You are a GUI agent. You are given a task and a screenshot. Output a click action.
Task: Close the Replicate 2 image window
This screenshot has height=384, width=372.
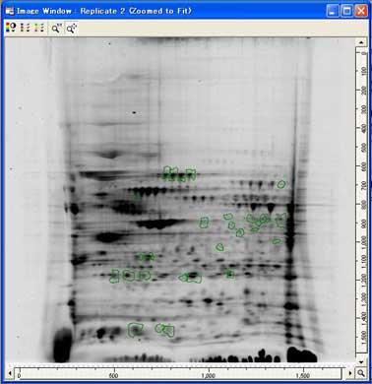(x=361, y=11)
